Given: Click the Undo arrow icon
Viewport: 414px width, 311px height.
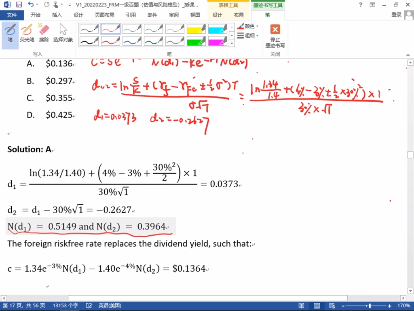Looking at the screenshot, I should tap(31, 5).
